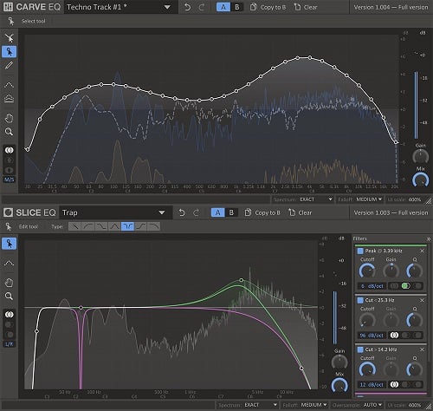433x411 pixels.
Task: Undo last change in Carve EQ
Action: pos(187,7)
